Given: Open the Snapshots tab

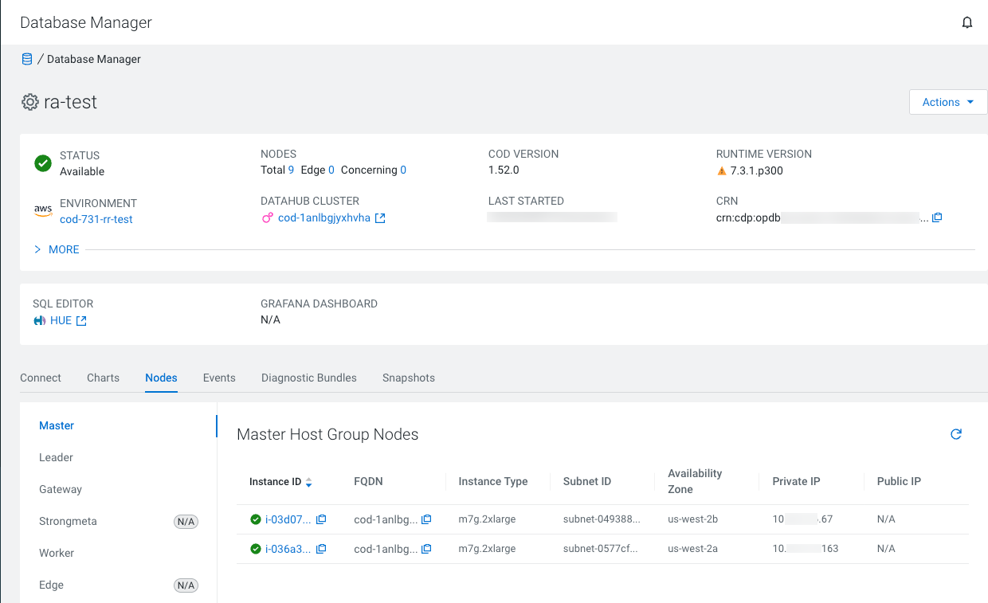Looking at the screenshot, I should coord(408,378).
